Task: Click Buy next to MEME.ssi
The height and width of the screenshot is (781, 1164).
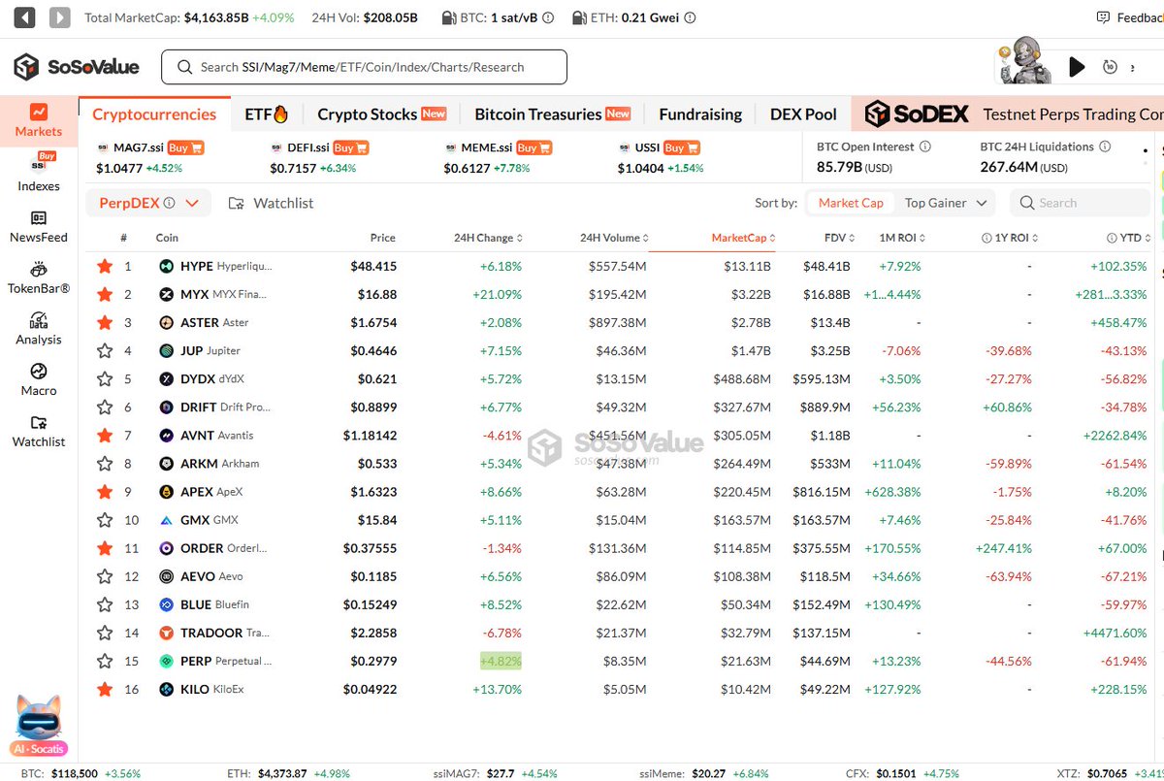Action: (x=533, y=147)
